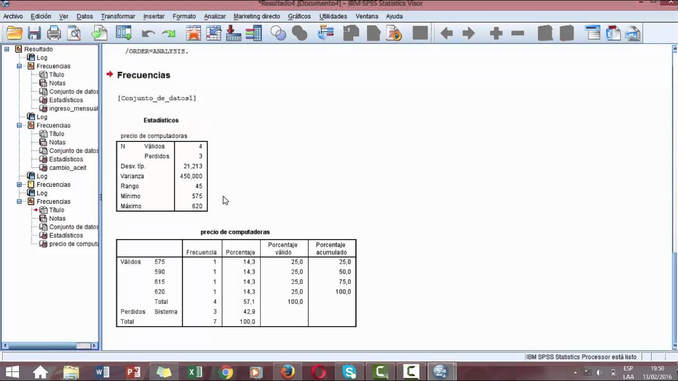Image resolution: width=678 pixels, height=381 pixels.
Task: Select ingreso_mensual item in outline
Action: point(74,108)
